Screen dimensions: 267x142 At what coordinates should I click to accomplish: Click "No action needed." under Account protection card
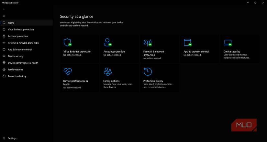112,55
